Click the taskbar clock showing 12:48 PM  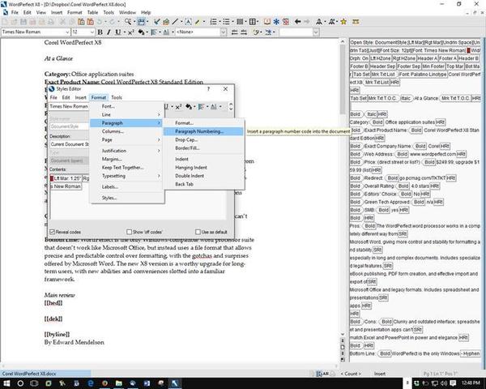tap(471, 383)
